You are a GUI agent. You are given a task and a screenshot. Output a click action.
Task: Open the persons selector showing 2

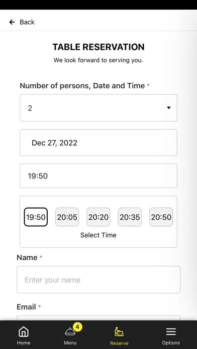(98, 108)
